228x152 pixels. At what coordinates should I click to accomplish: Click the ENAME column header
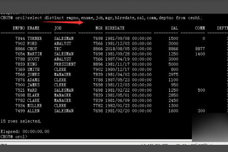[33, 28]
